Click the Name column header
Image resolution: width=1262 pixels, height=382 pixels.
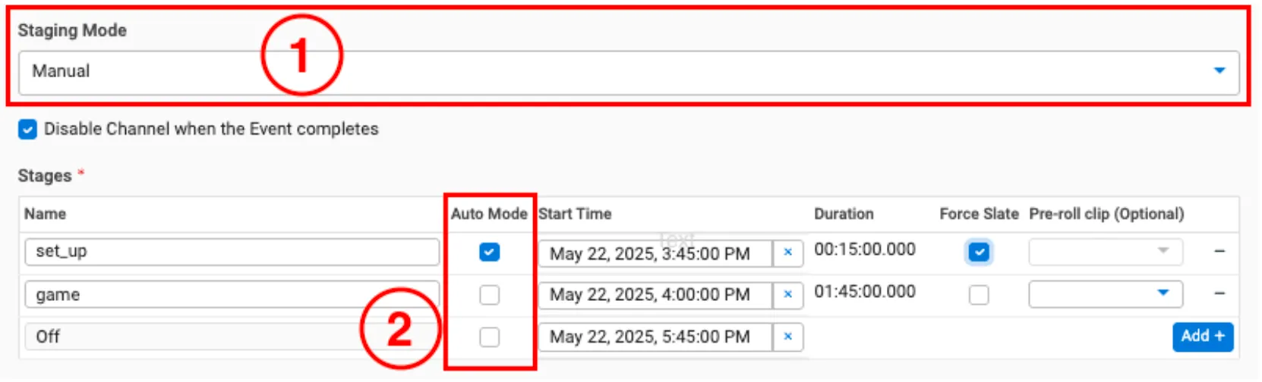point(45,214)
